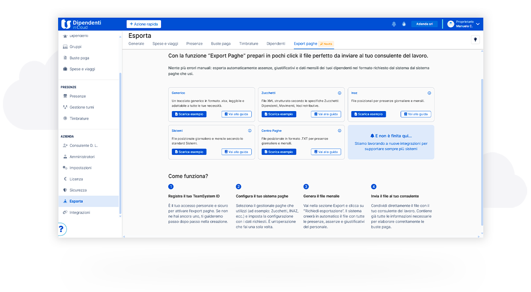Click the info icon on the Zucchetti card
This screenshot has height=292, width=531.
(x=339, y=93)
